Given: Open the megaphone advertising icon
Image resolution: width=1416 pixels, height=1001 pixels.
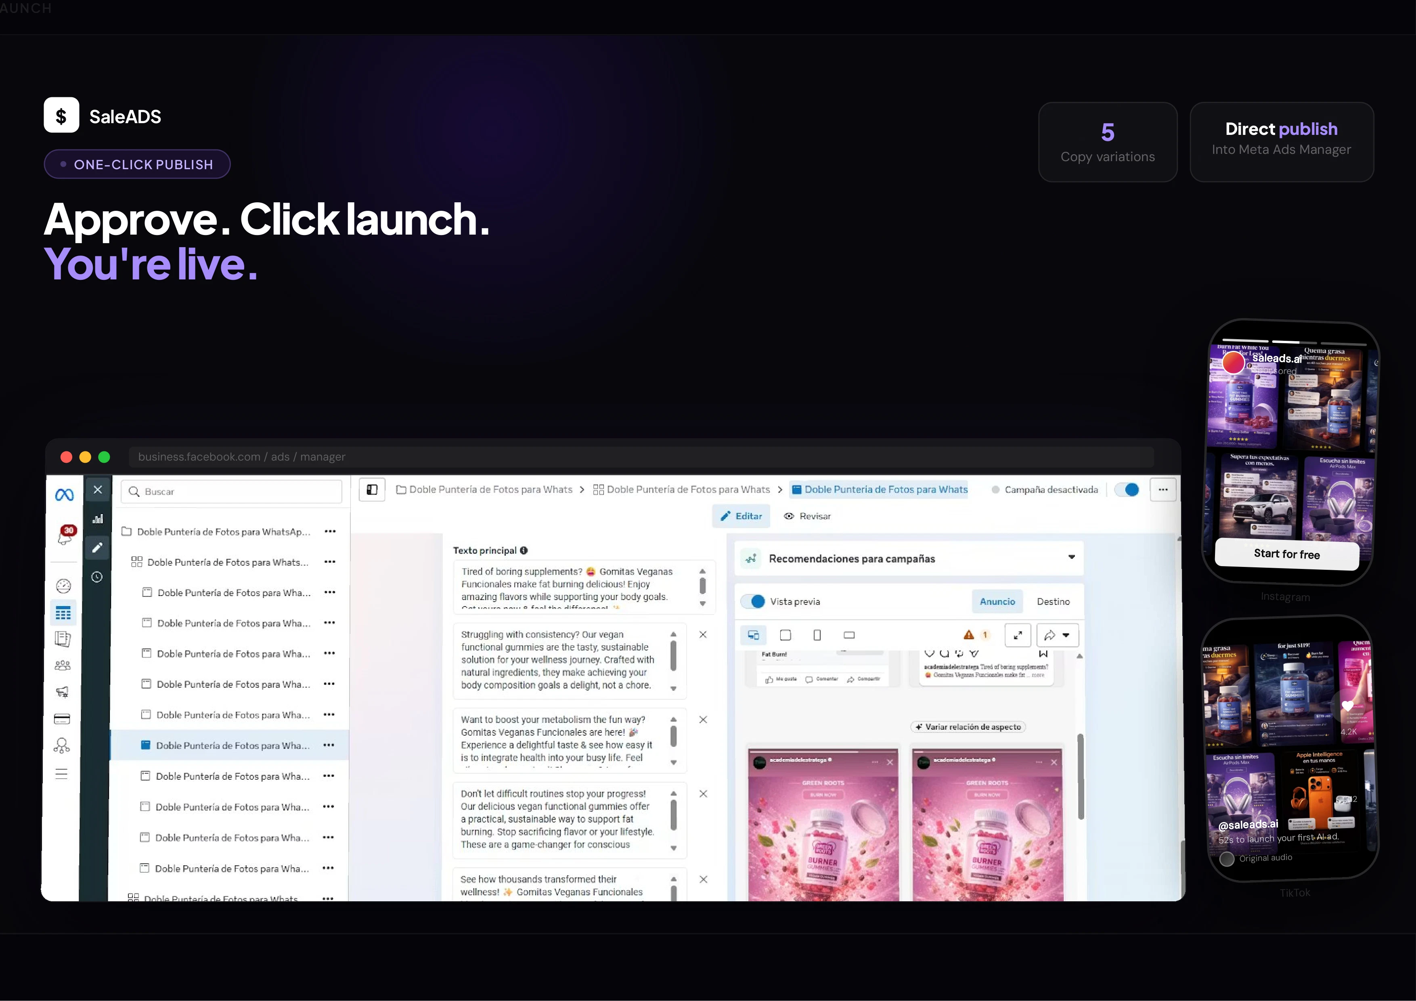Looking at the screenshot, I should tap(62, 692).
